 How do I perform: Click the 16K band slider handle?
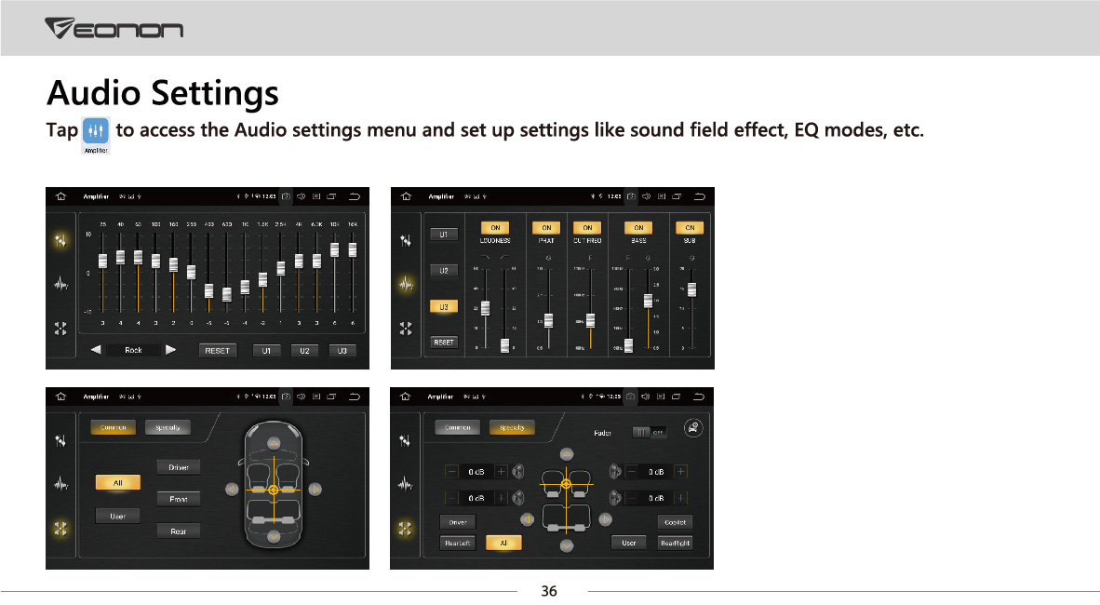pos(353,249)
